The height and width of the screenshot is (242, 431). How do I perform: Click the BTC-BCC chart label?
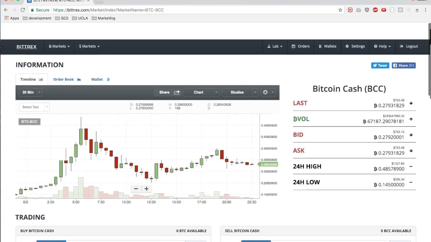29,122
